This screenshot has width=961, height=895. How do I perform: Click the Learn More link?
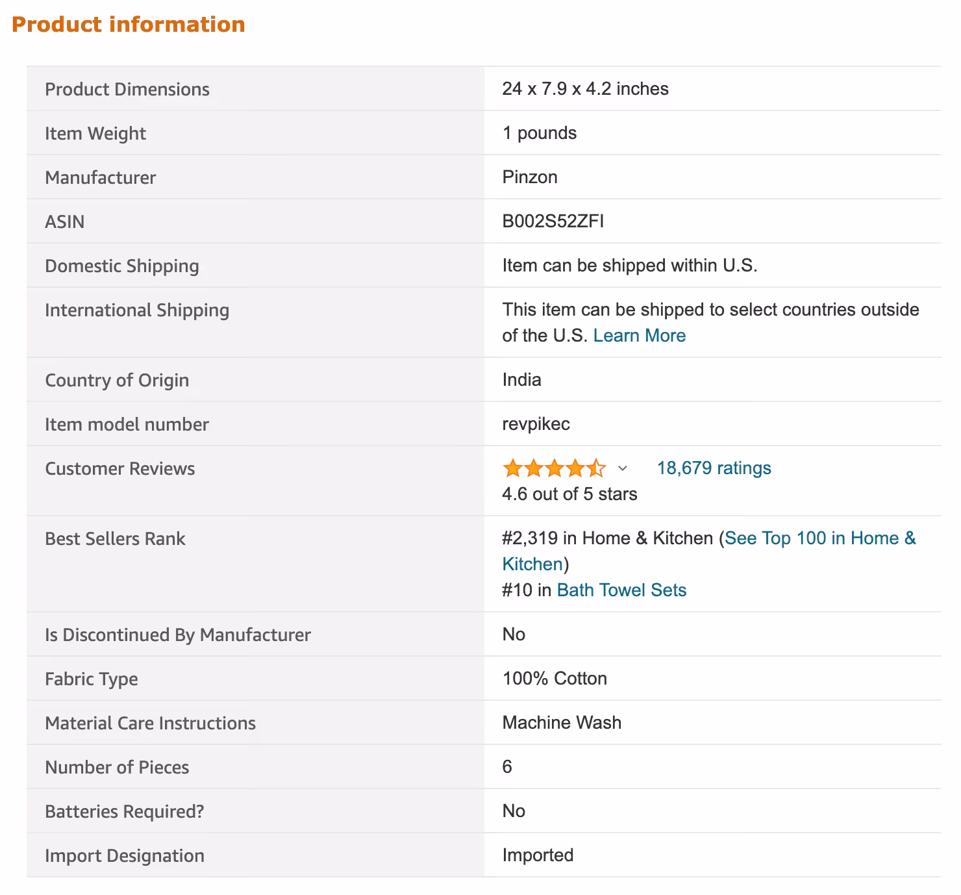pyautogui.click(x=639, y=336)
